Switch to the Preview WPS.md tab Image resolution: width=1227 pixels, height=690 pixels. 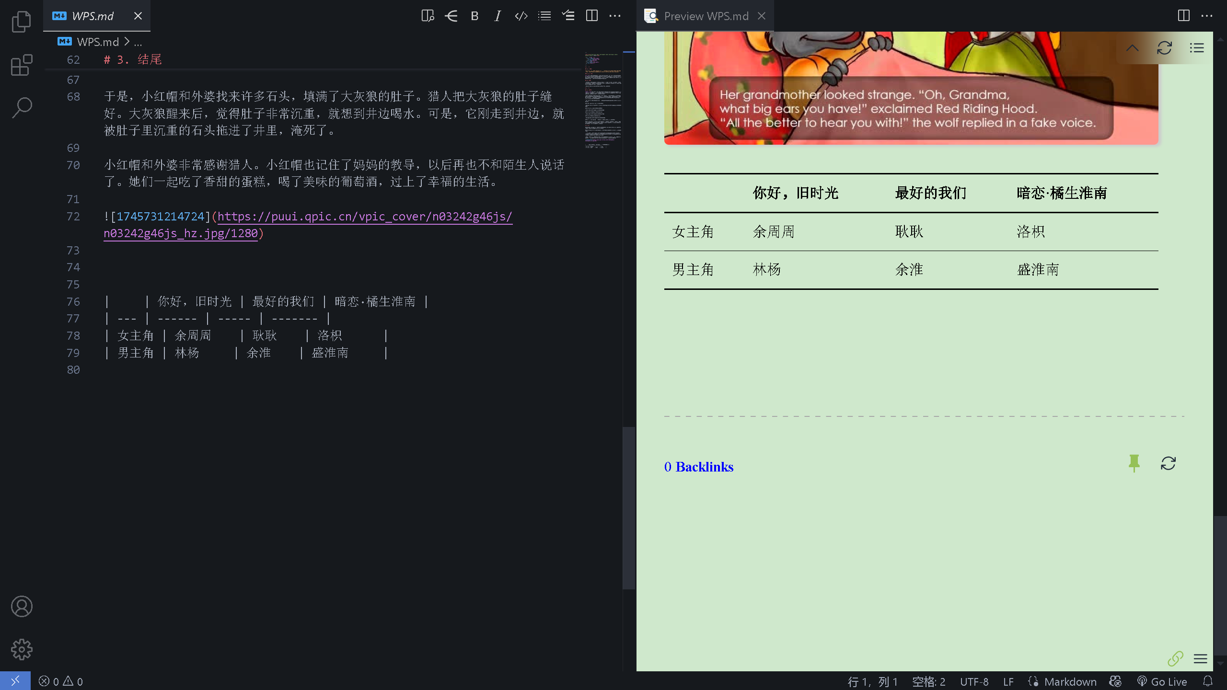706,16
